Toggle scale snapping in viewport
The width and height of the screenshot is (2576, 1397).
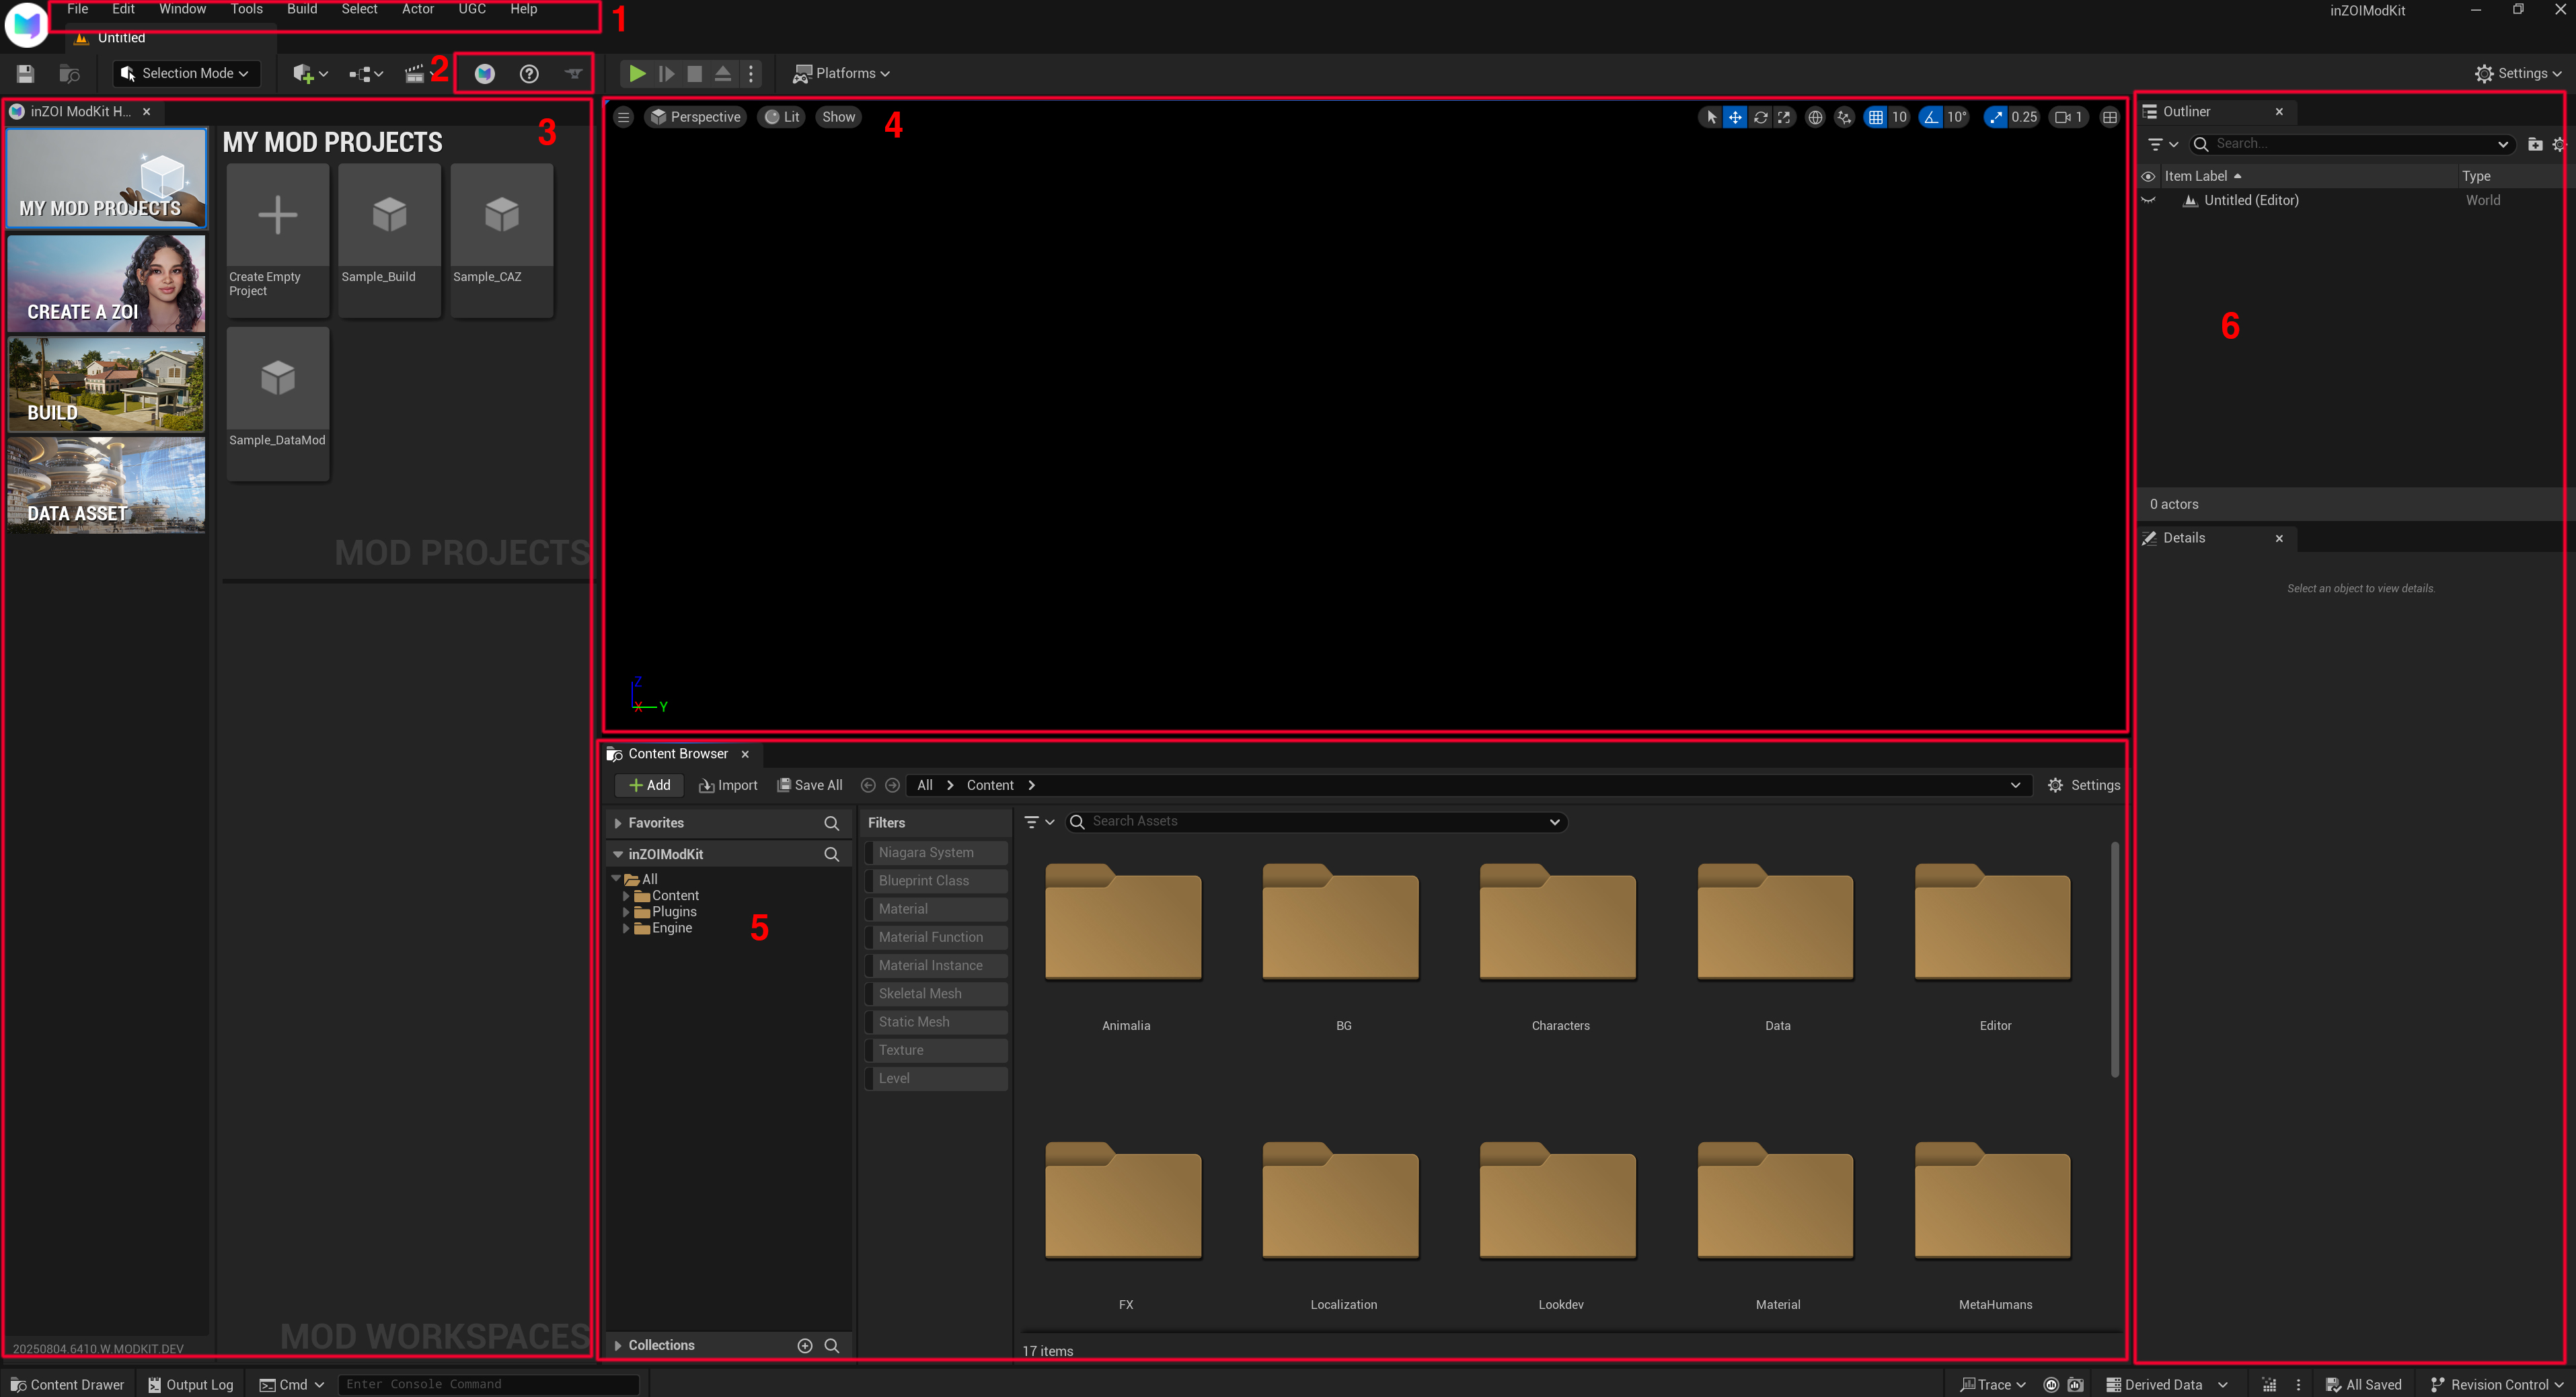pos(1996,117)
